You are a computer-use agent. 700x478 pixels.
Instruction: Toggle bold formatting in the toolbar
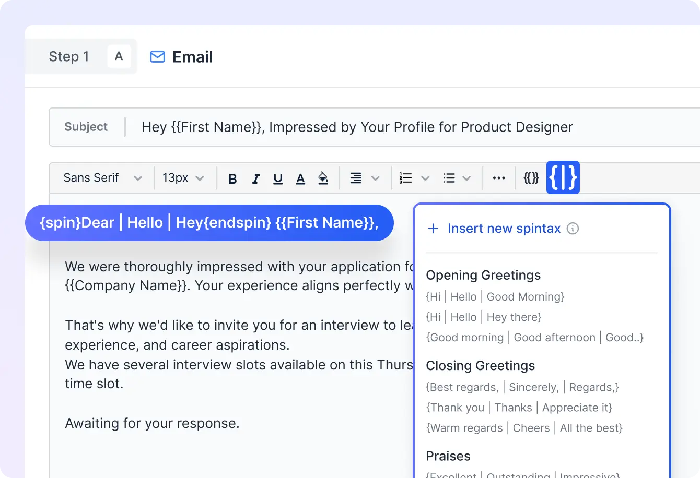232,178
